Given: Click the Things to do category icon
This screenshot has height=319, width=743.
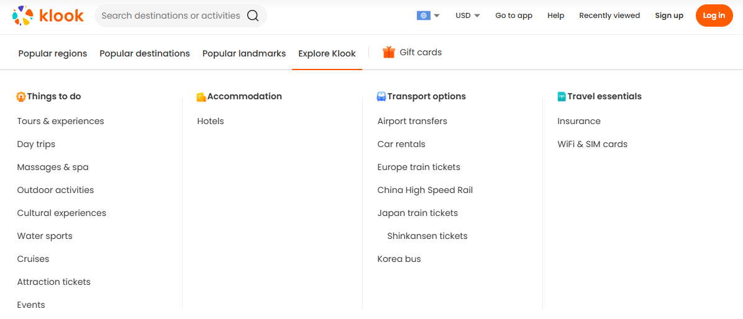Looking at the screenshot, I should (x=21, y=97).
